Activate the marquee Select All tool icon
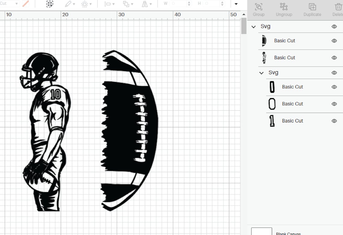343x235 pixels. [x=49, y=4]
